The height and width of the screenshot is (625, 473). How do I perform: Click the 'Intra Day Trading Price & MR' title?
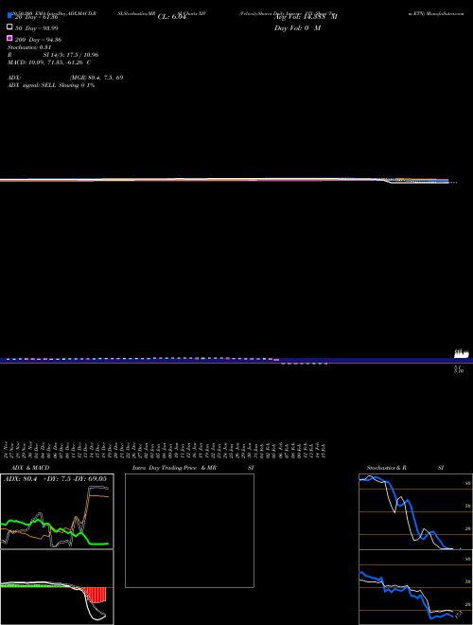[x=174, y=468]
